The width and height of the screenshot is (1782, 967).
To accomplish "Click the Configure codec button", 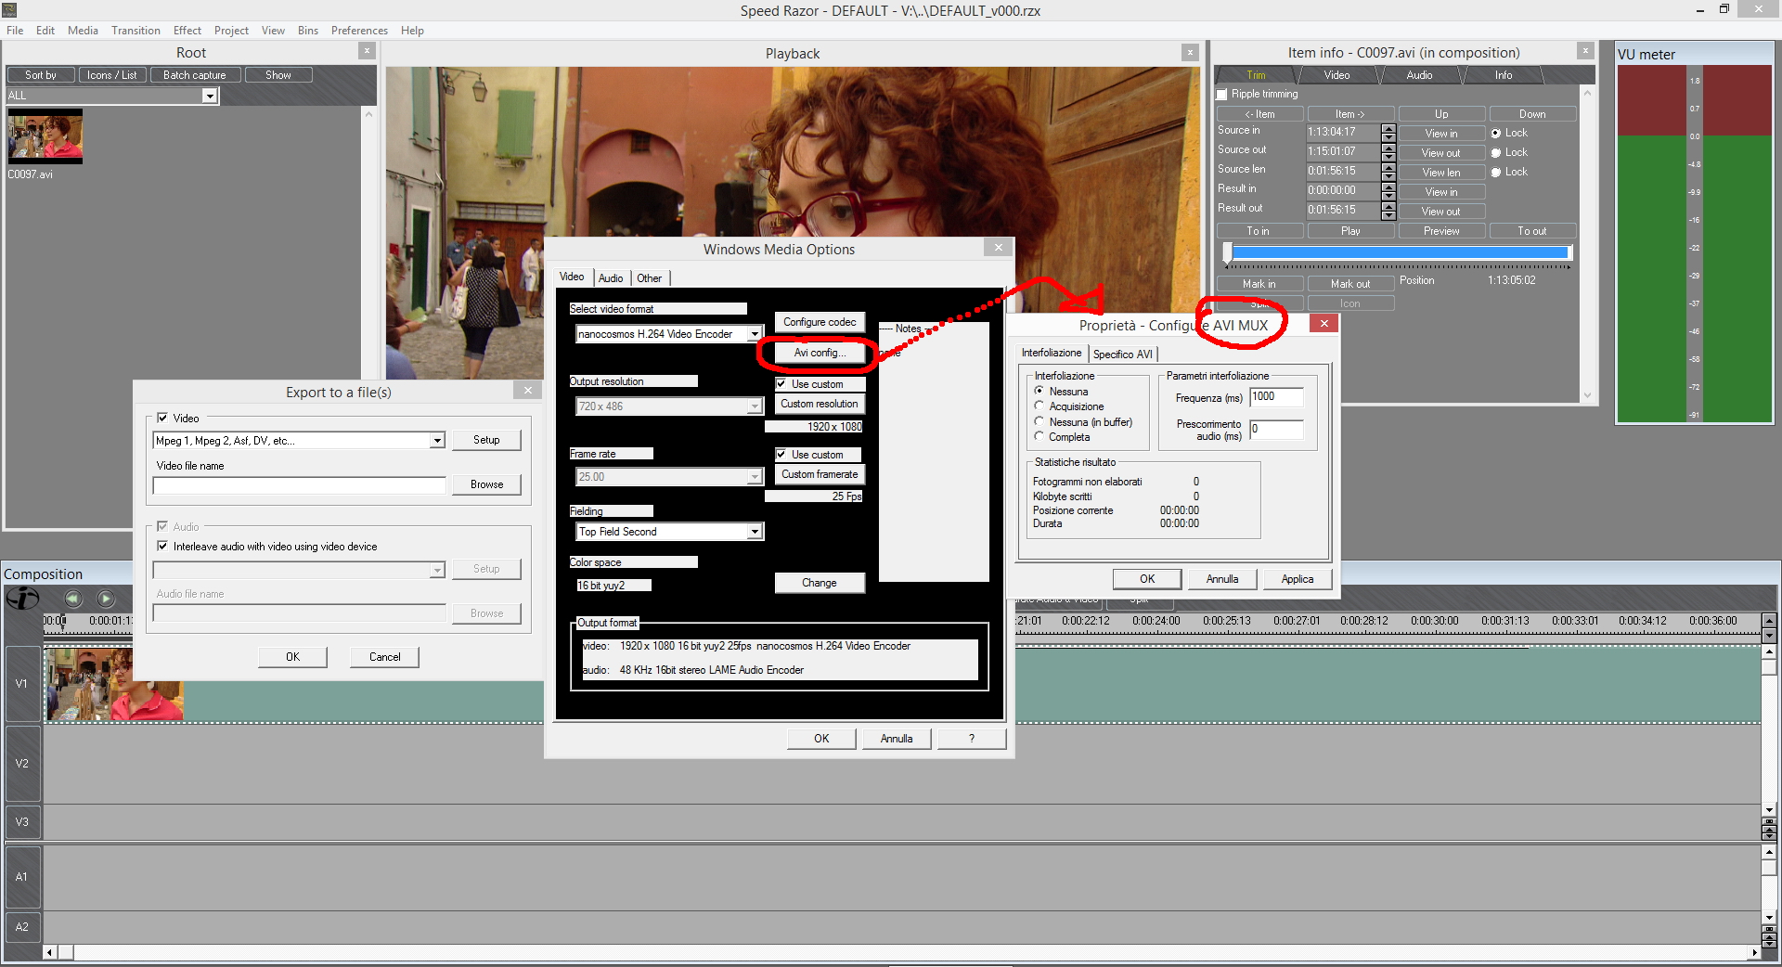I will click(x=820, y=322).
